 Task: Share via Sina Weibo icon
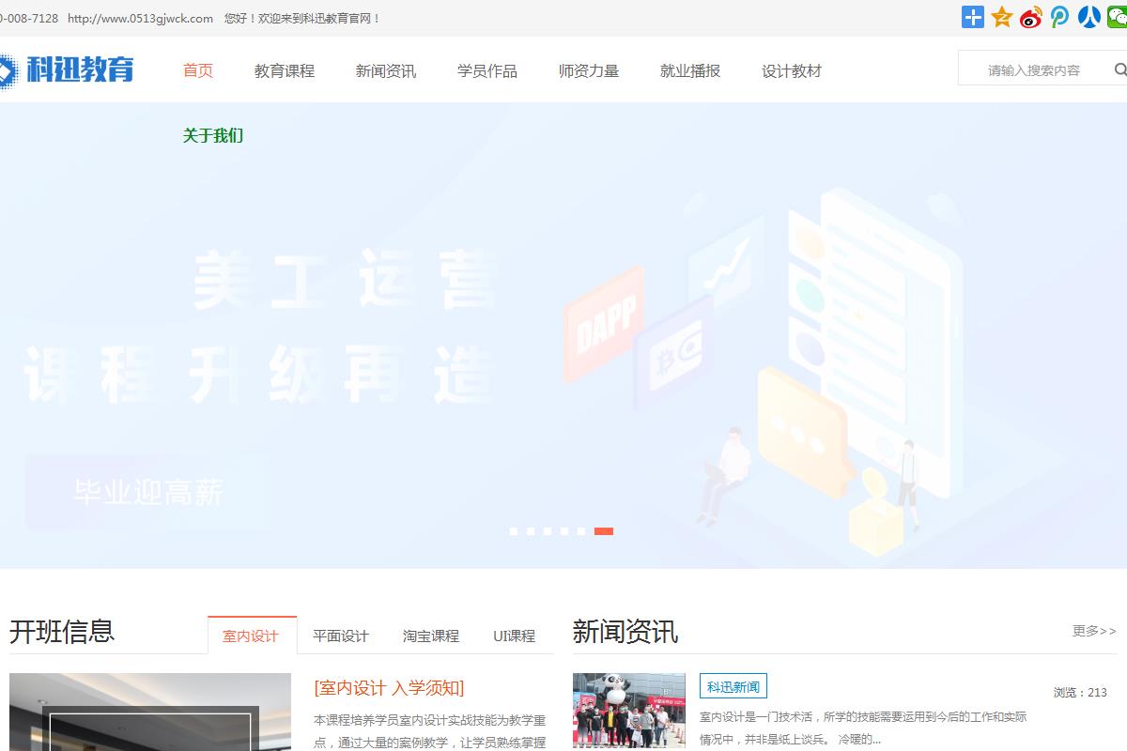(x=1031, y=17)
